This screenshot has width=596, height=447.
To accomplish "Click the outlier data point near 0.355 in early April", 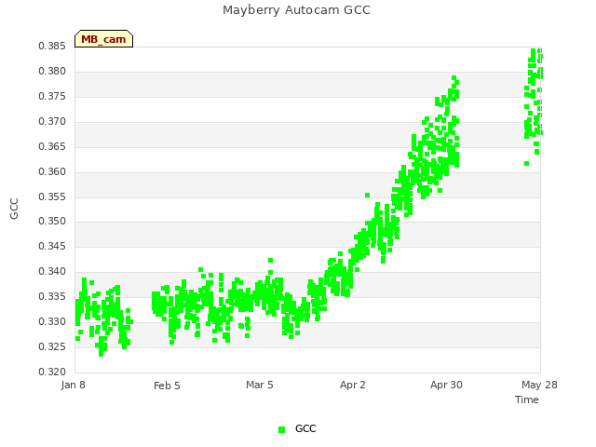I will pos(367,195).
